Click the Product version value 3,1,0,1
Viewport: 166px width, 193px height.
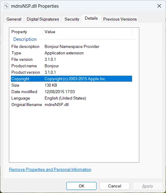coord(50,73)
